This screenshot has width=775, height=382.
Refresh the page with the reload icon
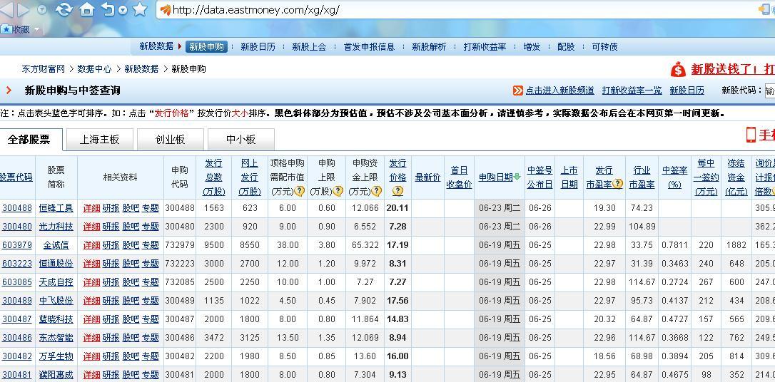[x=64, y=9]
